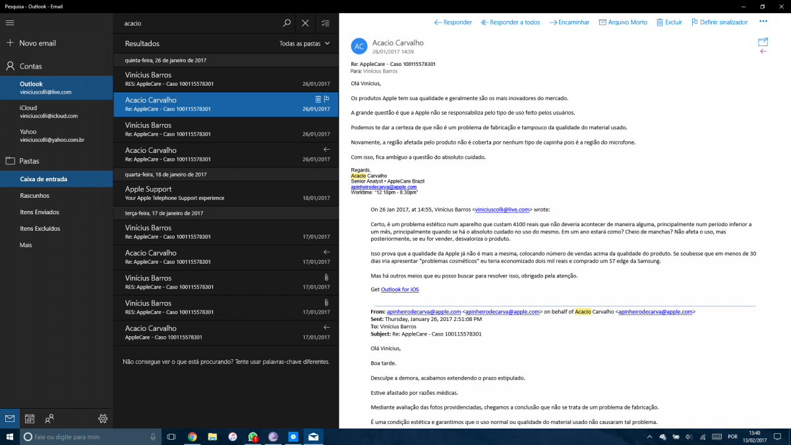Click Responder a todos
The width and height of the screenshot is (791, 445).
(510, 22)
